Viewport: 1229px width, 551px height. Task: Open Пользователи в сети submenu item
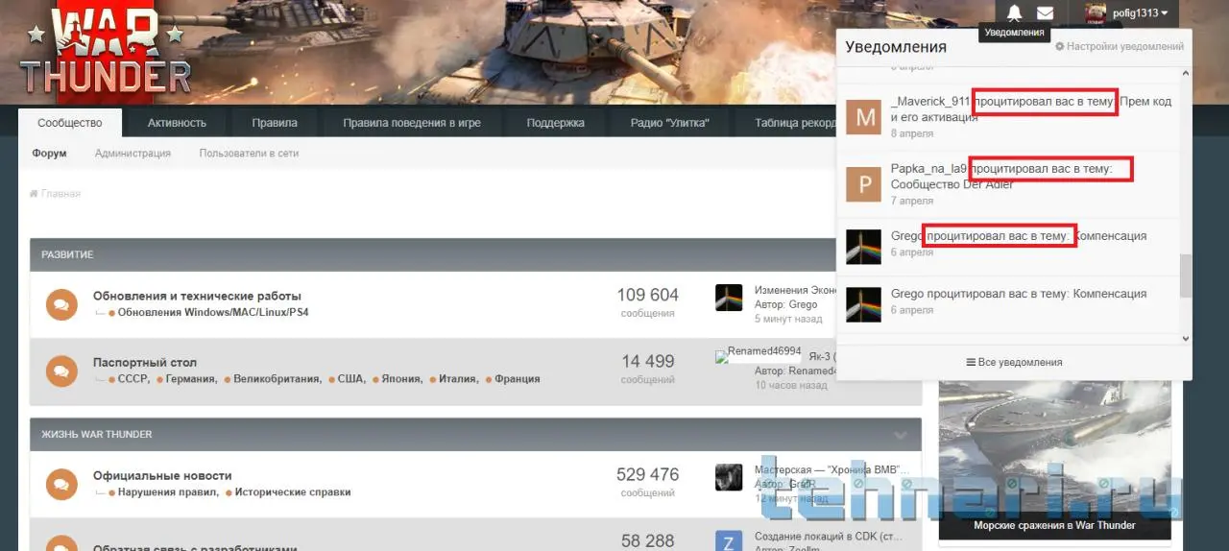[x=249, y=153]
